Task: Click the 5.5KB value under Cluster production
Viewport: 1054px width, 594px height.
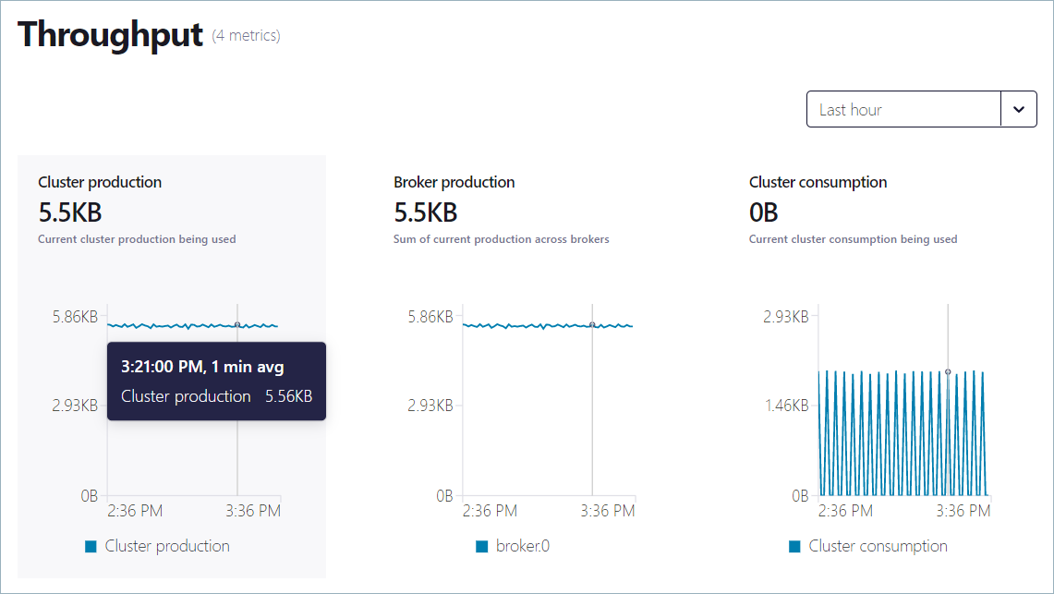Action: [70, 212]
